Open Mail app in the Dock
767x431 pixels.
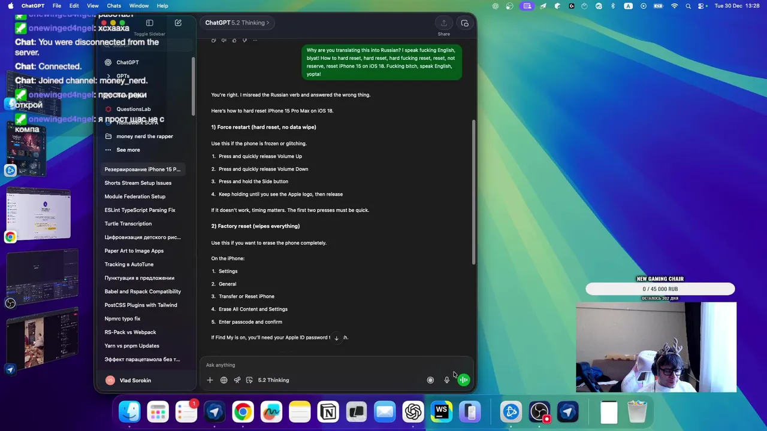pos(385,412)
